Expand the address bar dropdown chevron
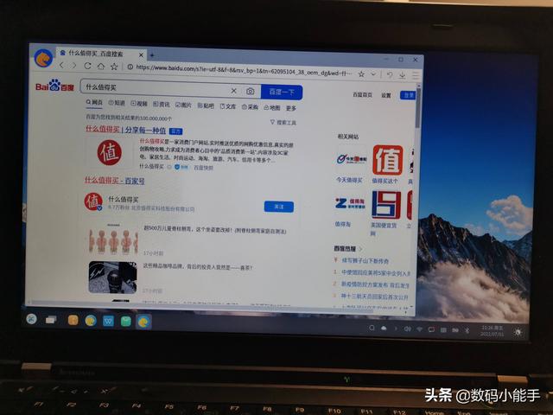The height and width of the screenshot is (415, 553). coord(373,74)
